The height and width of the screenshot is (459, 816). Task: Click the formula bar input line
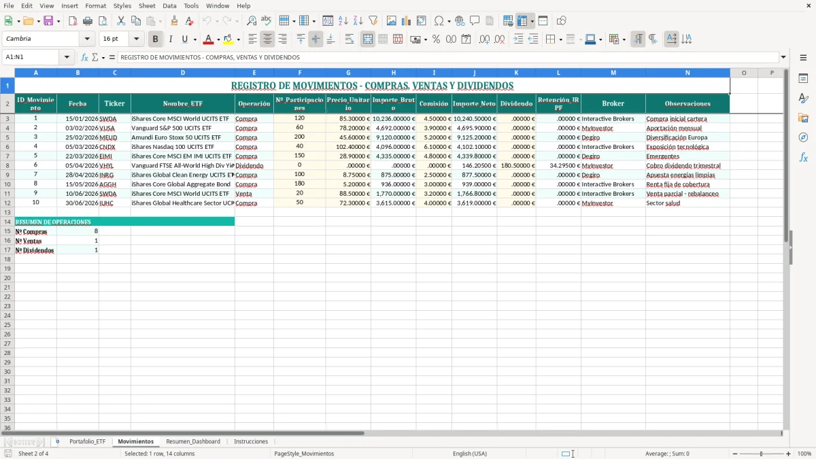pos(448,58)
